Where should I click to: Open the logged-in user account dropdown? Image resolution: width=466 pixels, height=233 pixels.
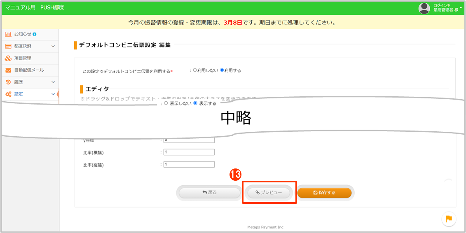coord(461,7)
